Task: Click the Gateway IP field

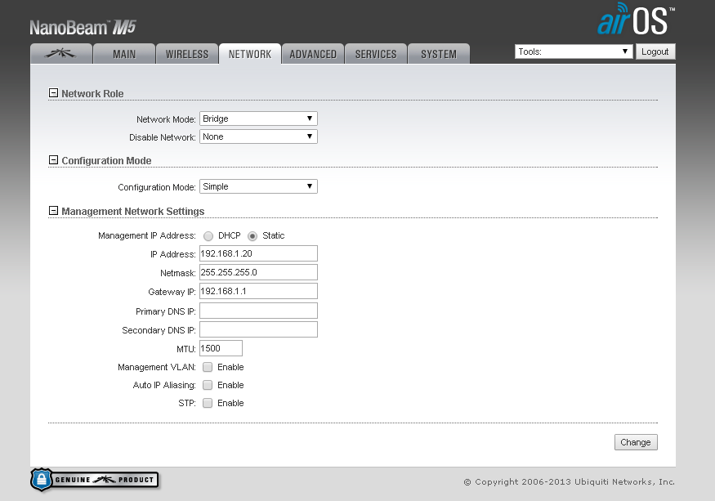Action: tap(258, 291)
